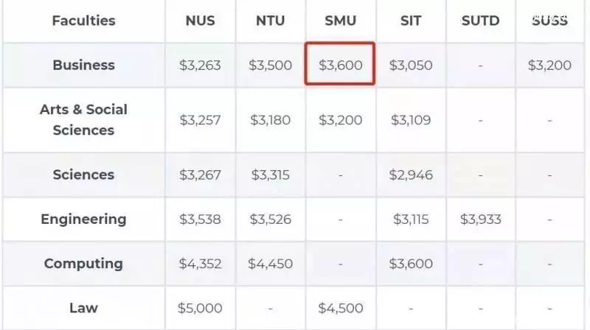Click the NUS column header
The image size is (590, 330).
tap(200, 21)
